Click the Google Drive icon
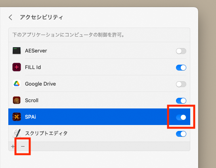Image resolution: width=216 pixels, height=168 pixels. (x=17, y=84)
